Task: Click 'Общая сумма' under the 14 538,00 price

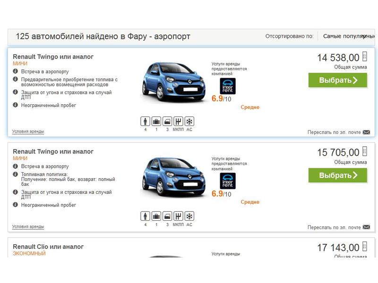Action: (351, 67)
